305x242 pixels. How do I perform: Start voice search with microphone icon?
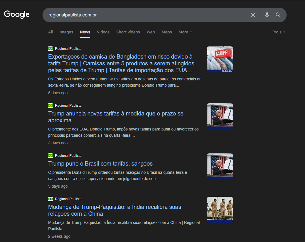tap(267, 15)
